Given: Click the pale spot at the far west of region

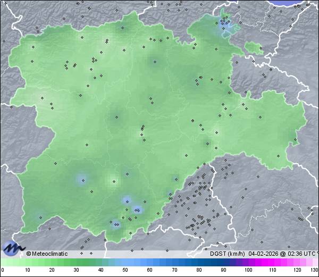Looking at the screenshot, I should [x=41, y=97].
